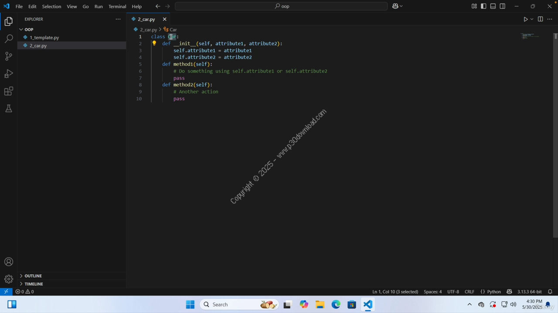This screenshot has height=313, width=558.
Task: Expand the OUTLINE section
Action: (33, 276)
